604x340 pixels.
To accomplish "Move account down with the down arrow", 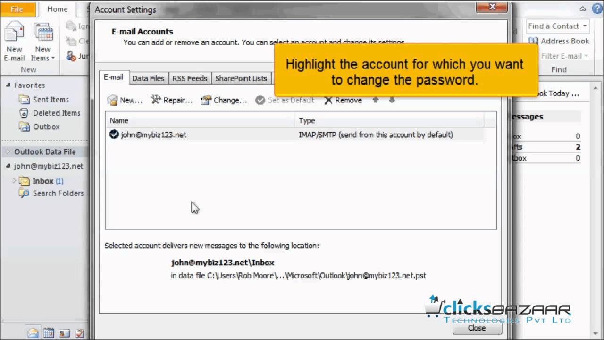I will click(392, 100).
